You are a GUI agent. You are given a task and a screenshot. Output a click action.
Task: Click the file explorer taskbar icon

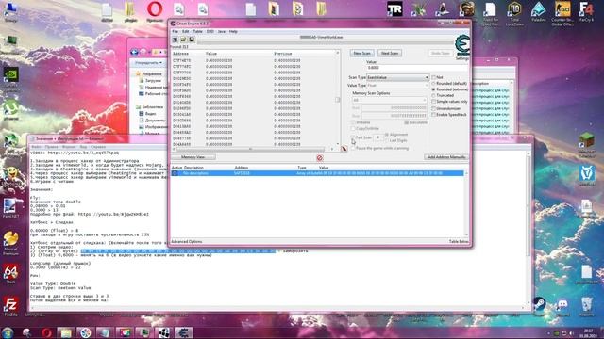[65, 332]
